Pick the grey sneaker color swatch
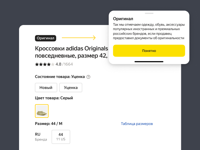 pyautogui.click(x=42, y=111)
